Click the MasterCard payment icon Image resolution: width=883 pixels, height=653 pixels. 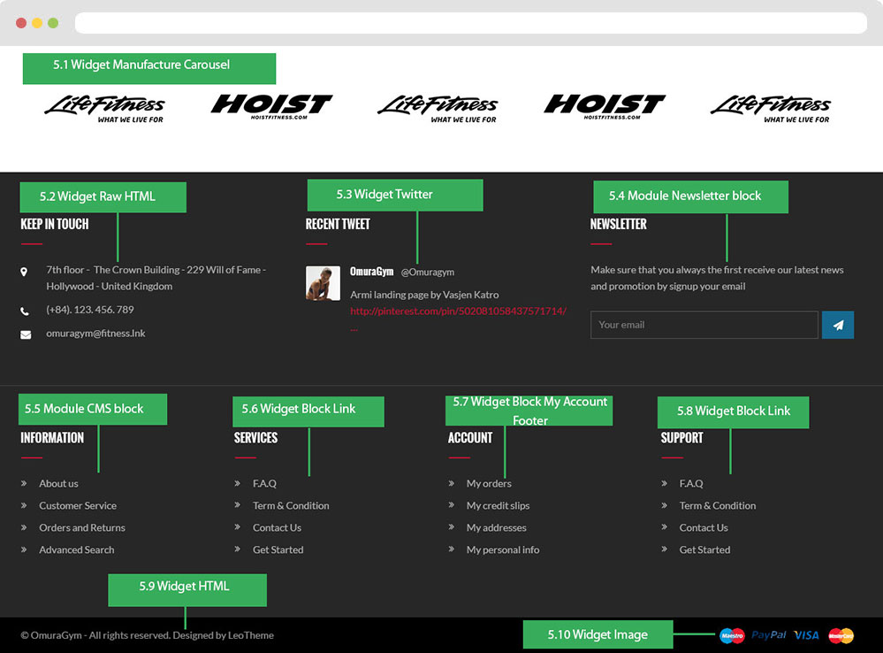[x=841, y=635]
